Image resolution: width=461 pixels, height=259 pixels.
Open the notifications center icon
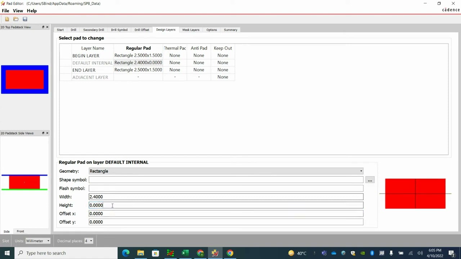[x=452, y=253]
